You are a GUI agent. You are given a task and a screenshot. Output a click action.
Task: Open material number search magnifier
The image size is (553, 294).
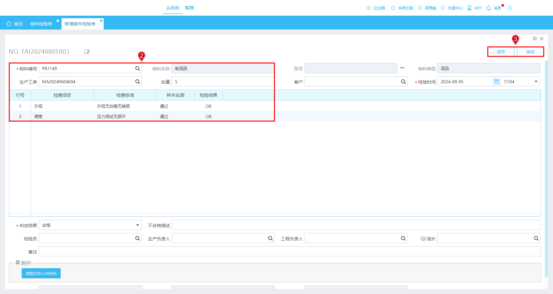tap(138, 68)
